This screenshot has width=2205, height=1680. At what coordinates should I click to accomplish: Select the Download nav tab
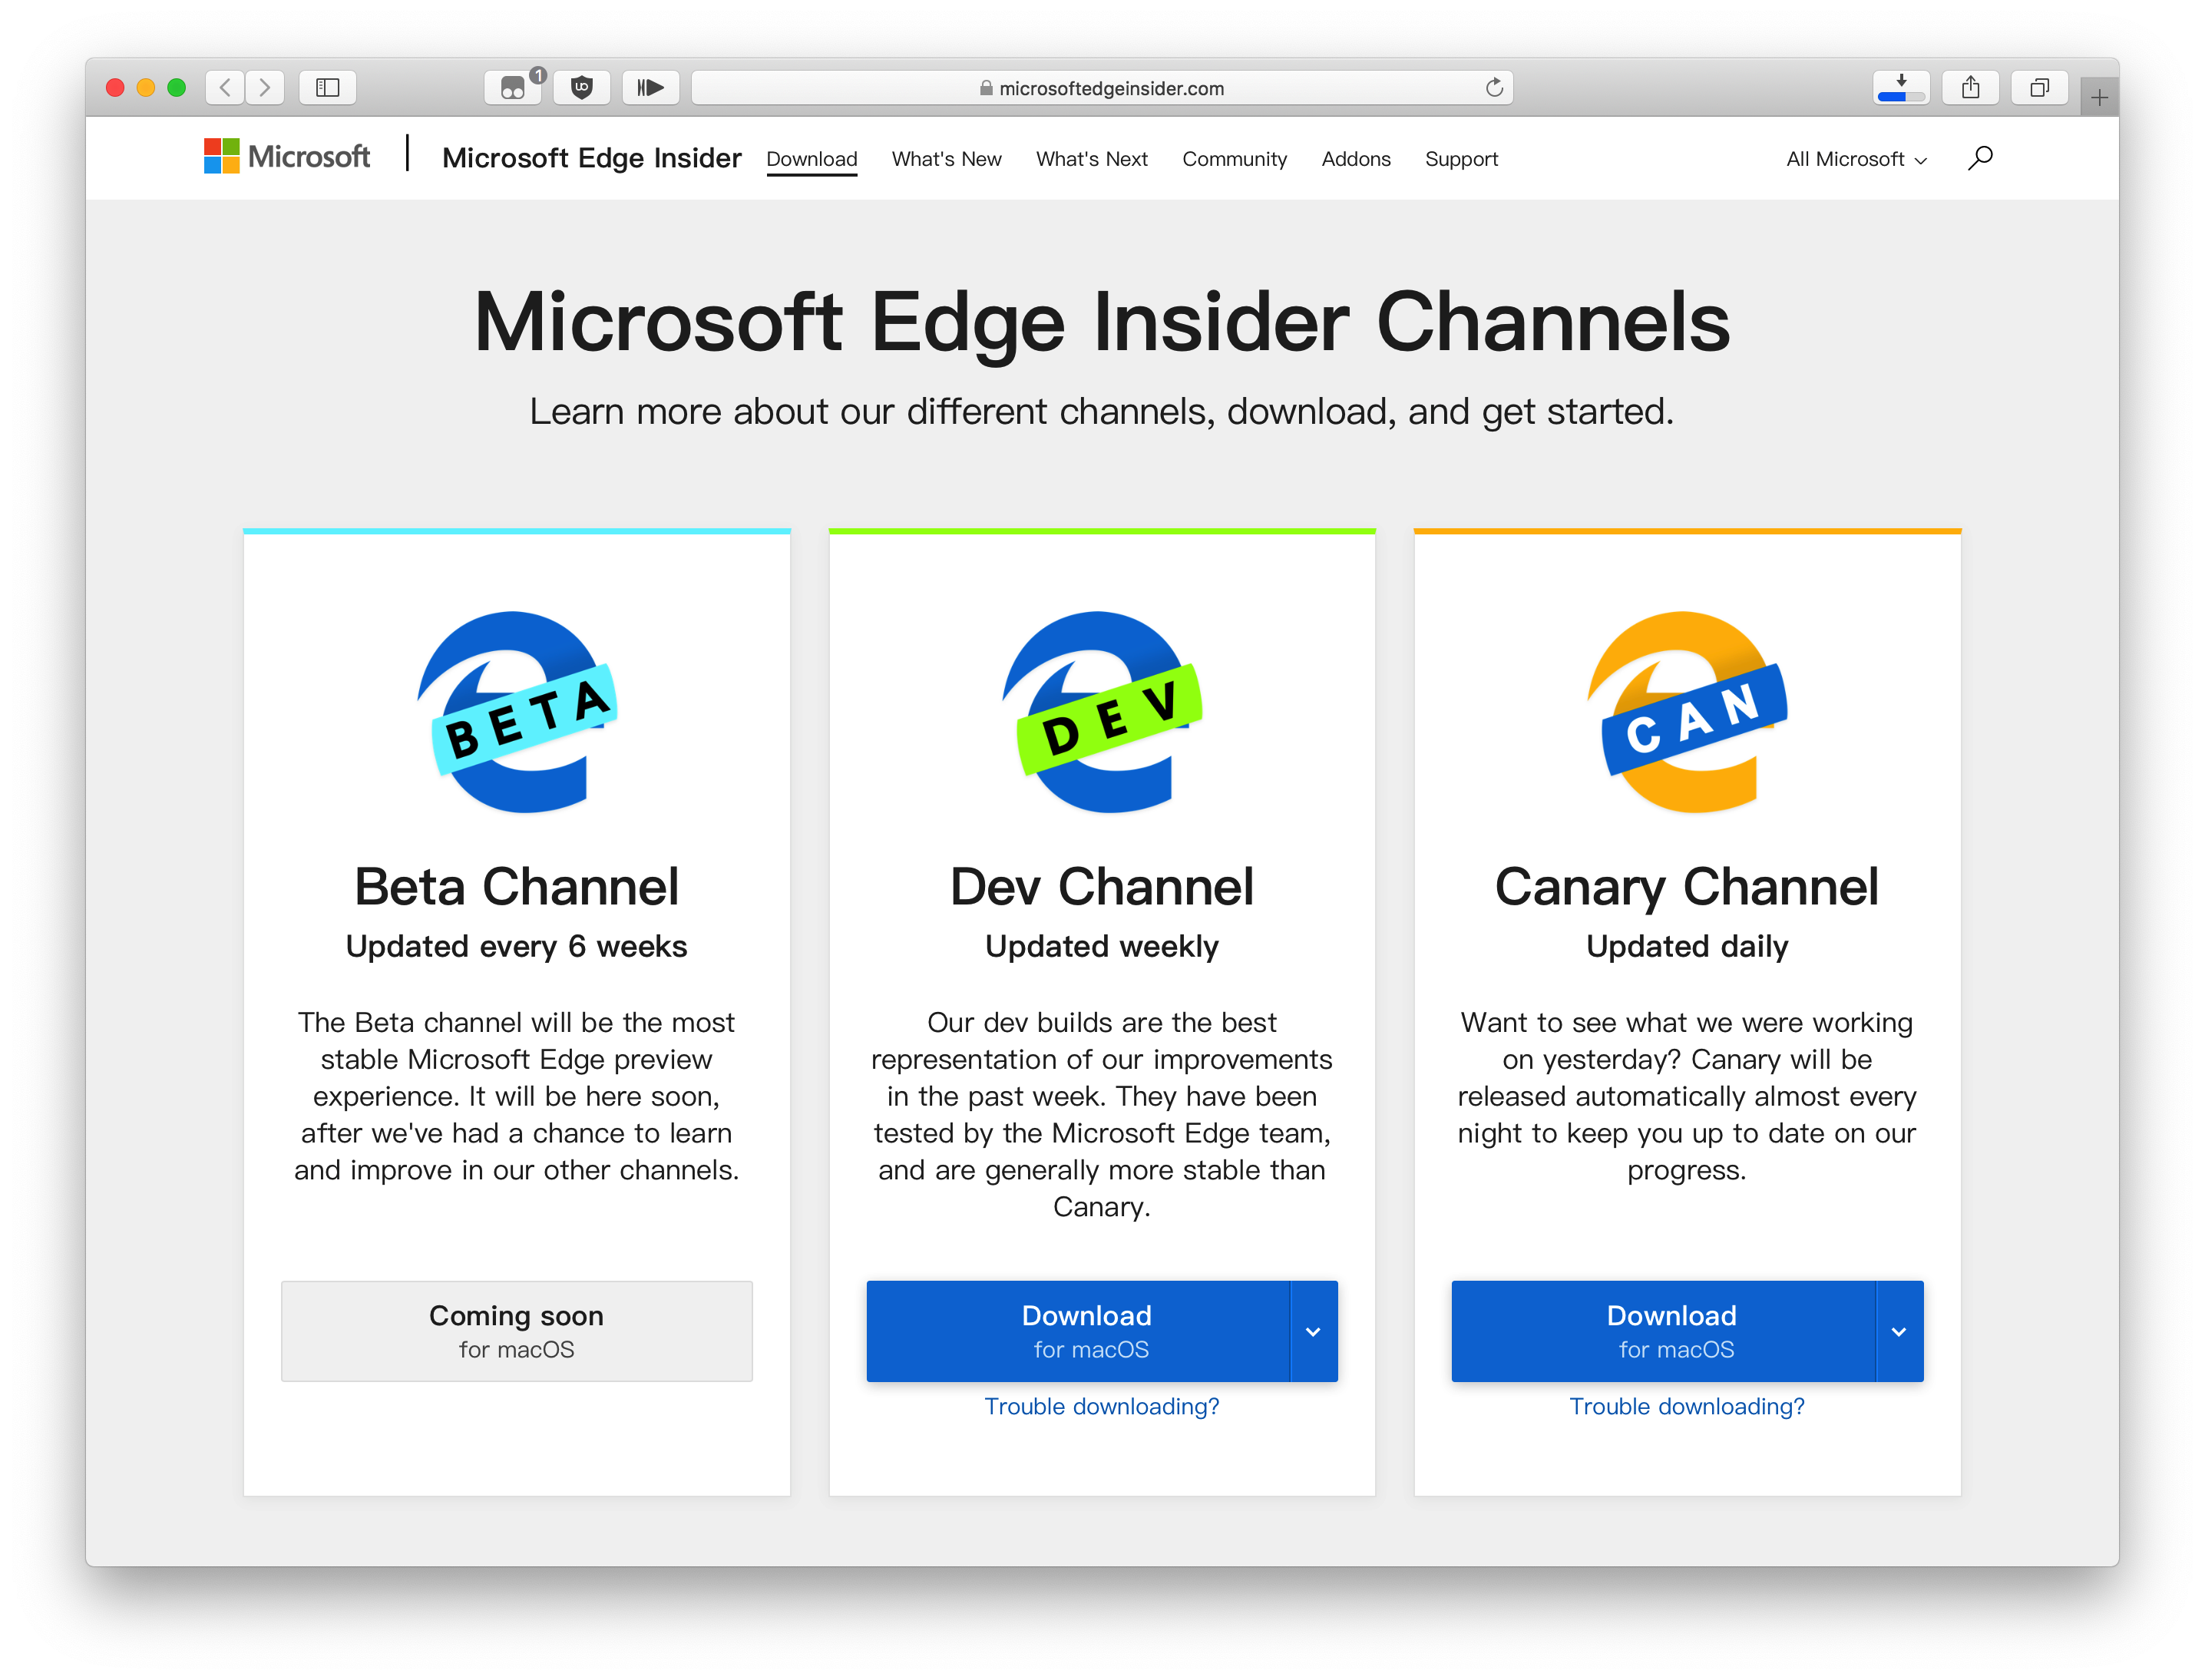coord(812,159)
